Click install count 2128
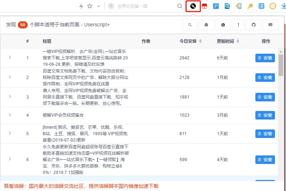Image resolution: width=286 pixels, height=191 pixels. click(x=184, y=78)
